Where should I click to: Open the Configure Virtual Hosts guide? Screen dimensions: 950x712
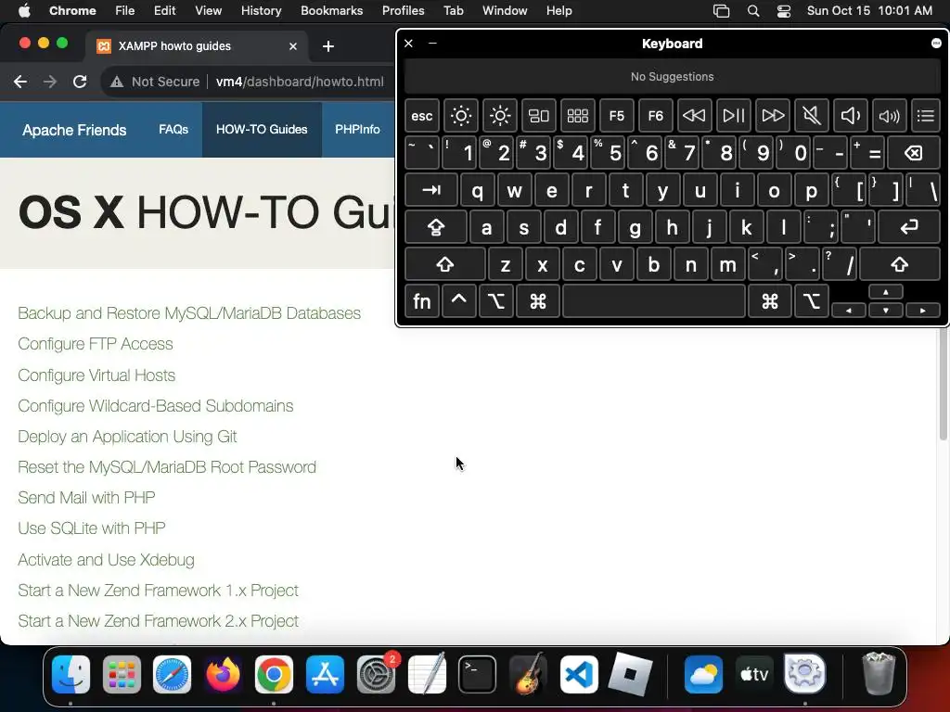(x=96, y=375)
